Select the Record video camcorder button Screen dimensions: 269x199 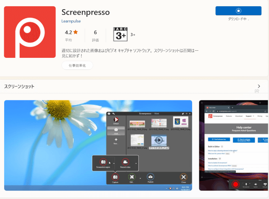[125, 162]
